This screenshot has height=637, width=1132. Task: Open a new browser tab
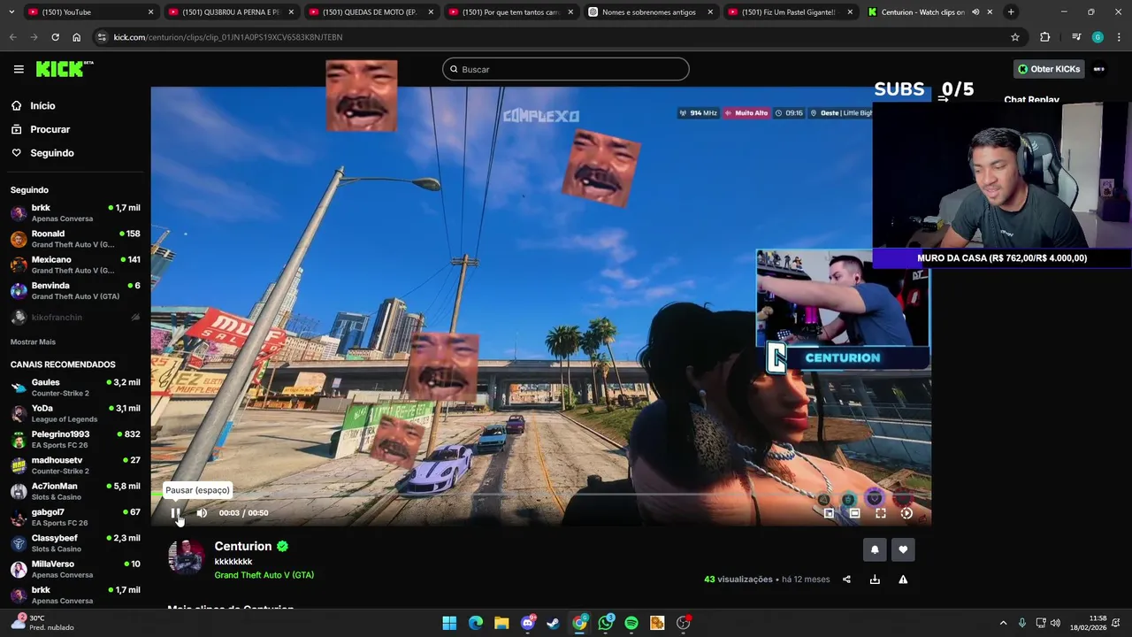click(1011, 12)
